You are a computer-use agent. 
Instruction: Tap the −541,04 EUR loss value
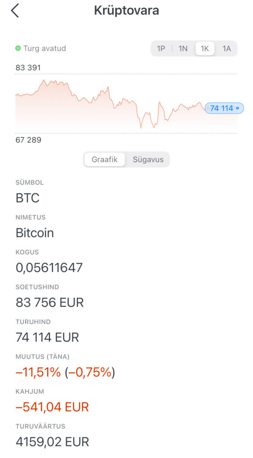pyautogui.click(x=52, y=407)
